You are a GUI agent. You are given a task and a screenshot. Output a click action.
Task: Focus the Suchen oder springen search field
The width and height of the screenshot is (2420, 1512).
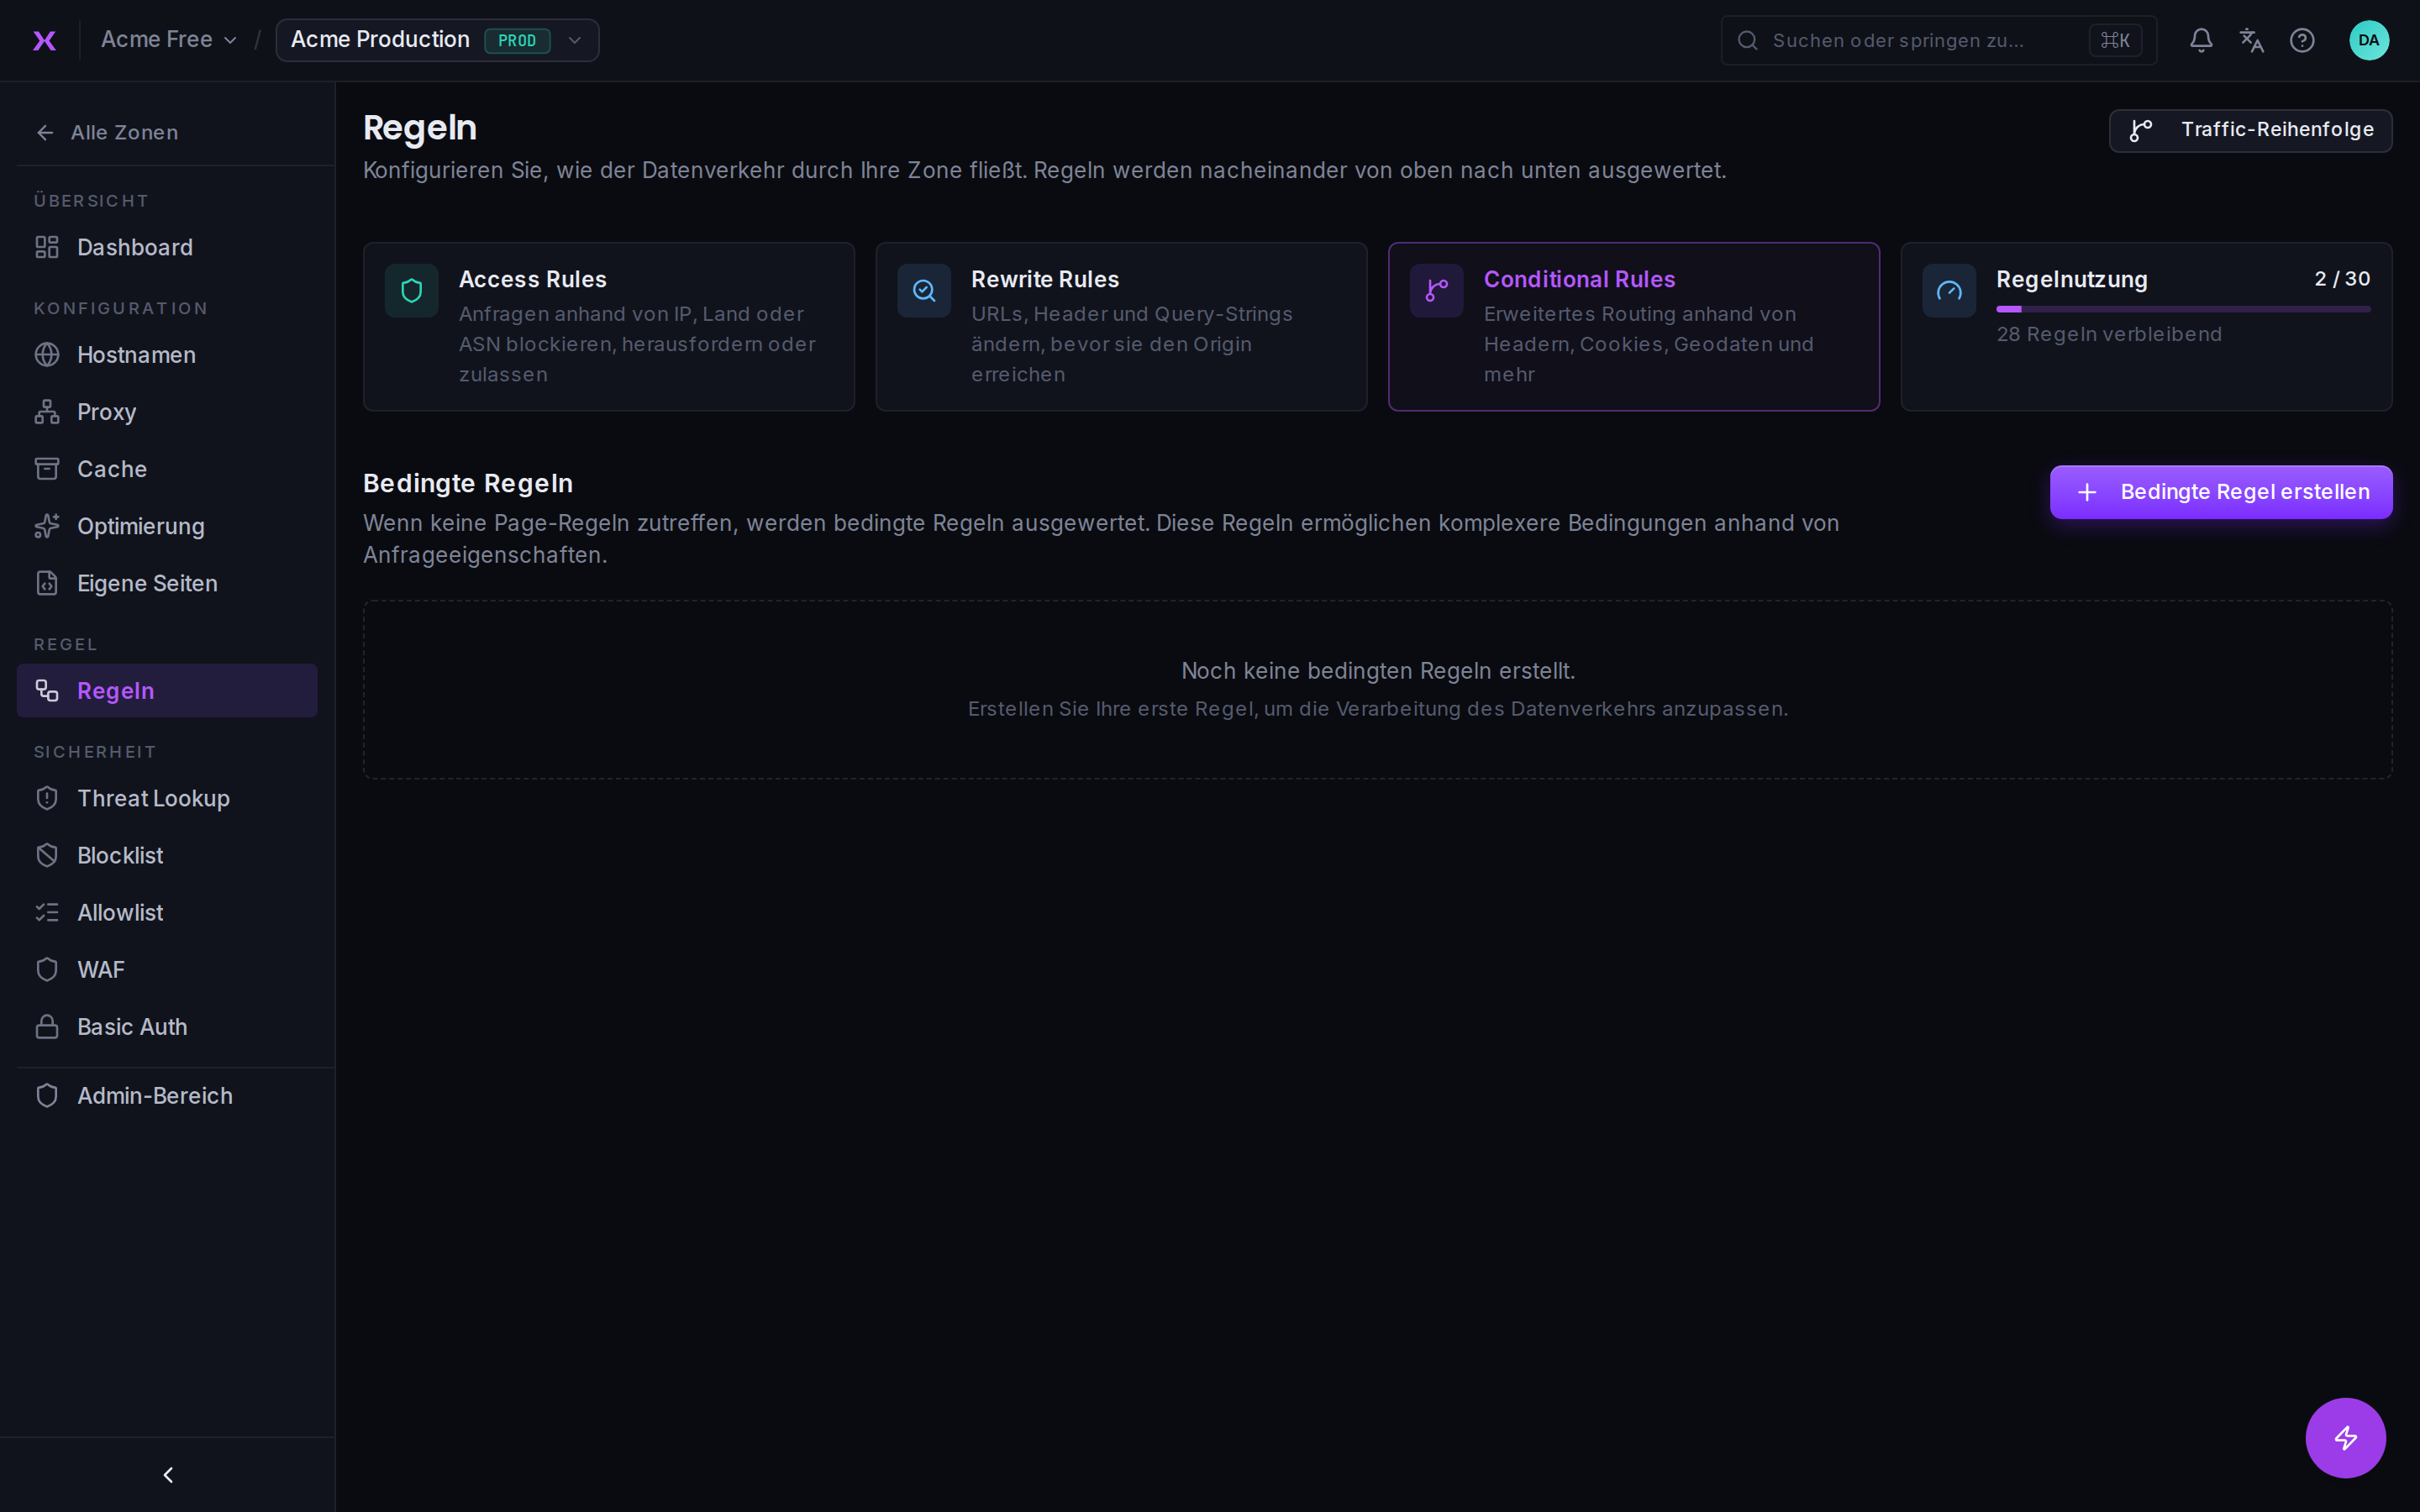pyautogui.click(x=1938, y=40)
